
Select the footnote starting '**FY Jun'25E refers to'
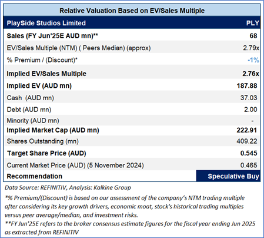pos(130,228)
